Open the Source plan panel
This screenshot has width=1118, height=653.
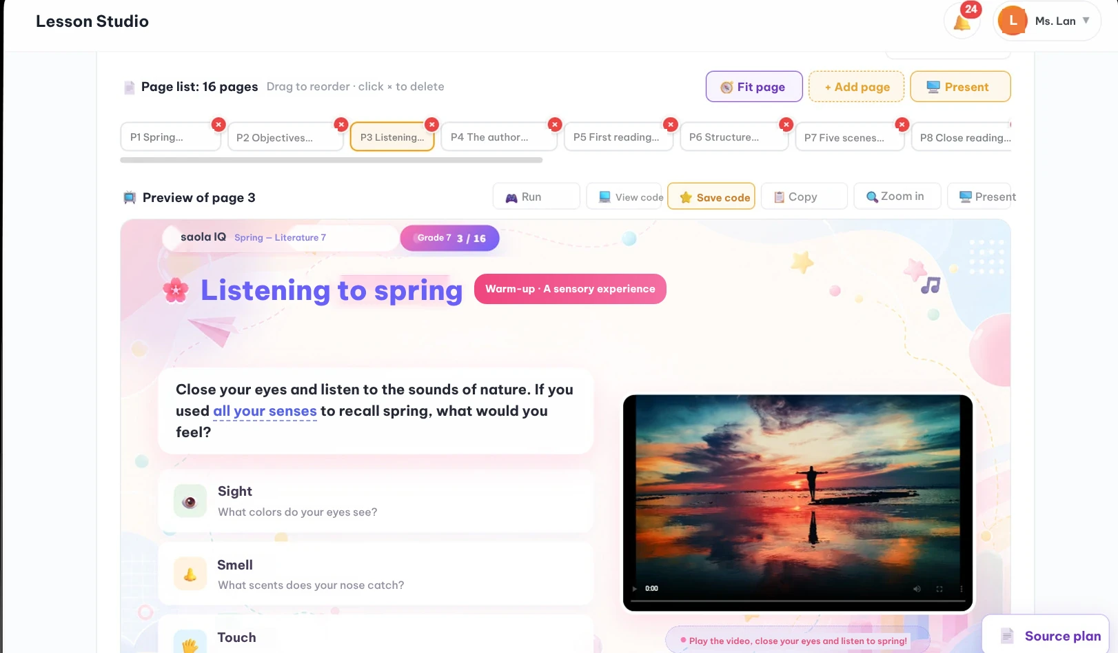[1046, 636]
